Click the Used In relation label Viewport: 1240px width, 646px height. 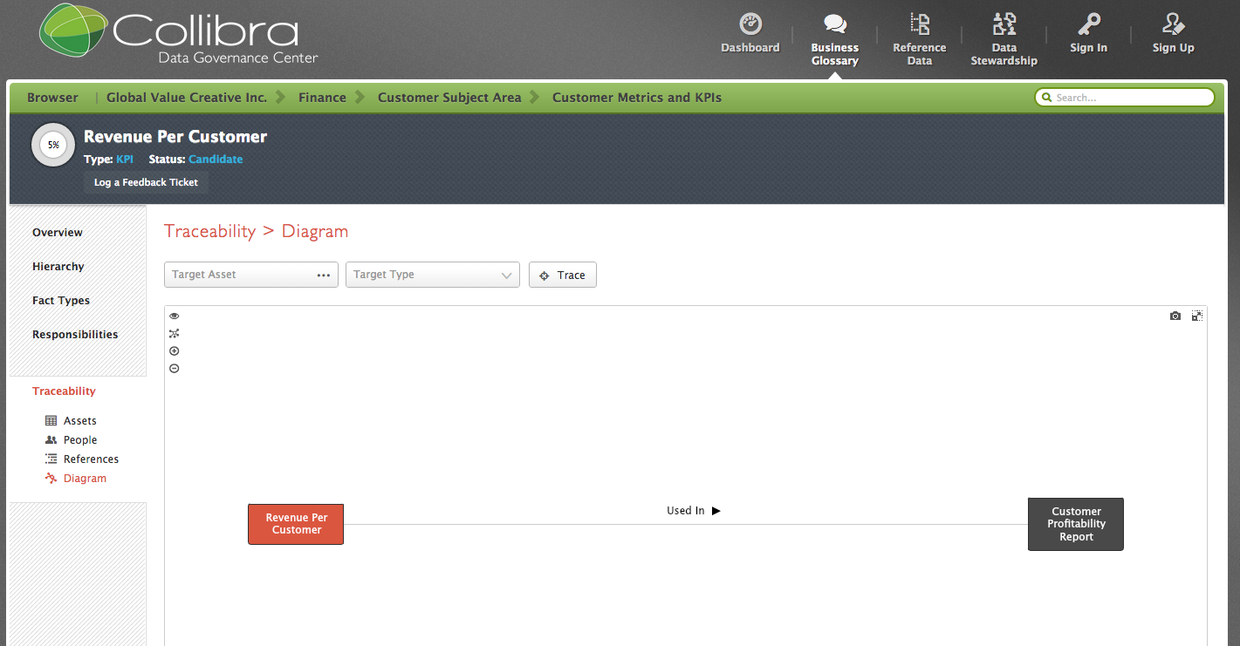pos(685,511)
